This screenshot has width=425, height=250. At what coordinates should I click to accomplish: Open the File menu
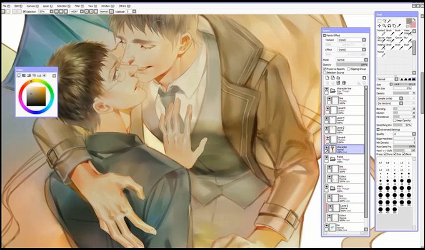click(x=6, y=6)
